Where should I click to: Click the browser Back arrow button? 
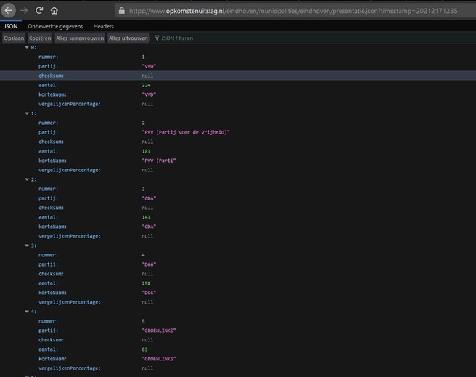pyautogui.click(x=9, y=11)
